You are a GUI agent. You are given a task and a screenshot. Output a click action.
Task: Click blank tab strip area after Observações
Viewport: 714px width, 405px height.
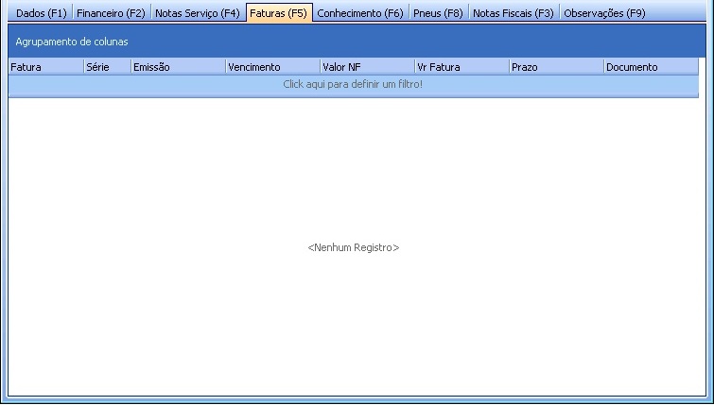click(x=681, y=13)
